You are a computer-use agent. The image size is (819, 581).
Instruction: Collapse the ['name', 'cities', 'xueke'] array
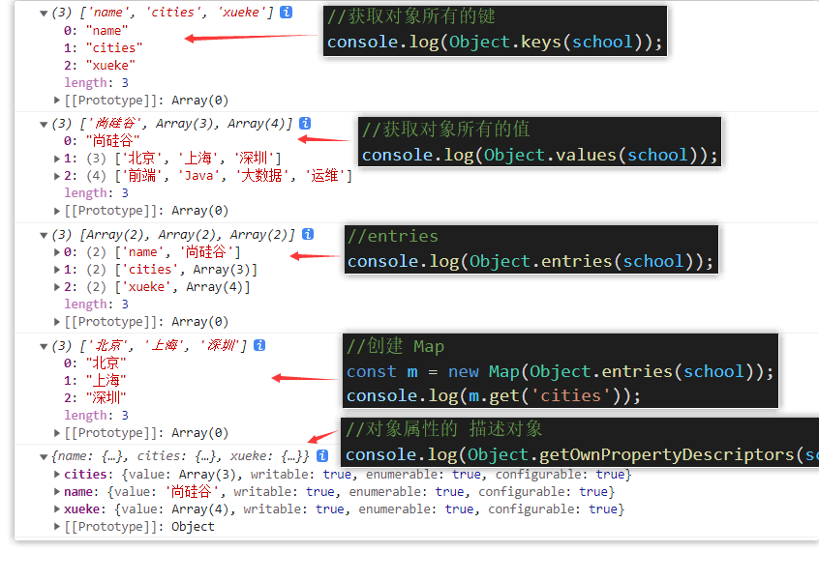pos(44,13)
